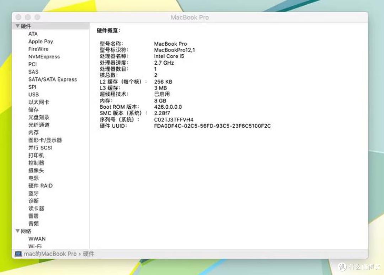Select 摄像头 camera entry

pyautogui.click(x=36, y=170)
